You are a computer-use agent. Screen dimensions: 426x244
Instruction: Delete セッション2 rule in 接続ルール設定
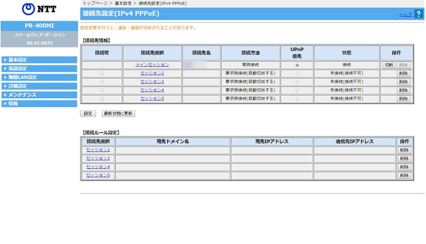pyautogui.click(x=404, y=150)
